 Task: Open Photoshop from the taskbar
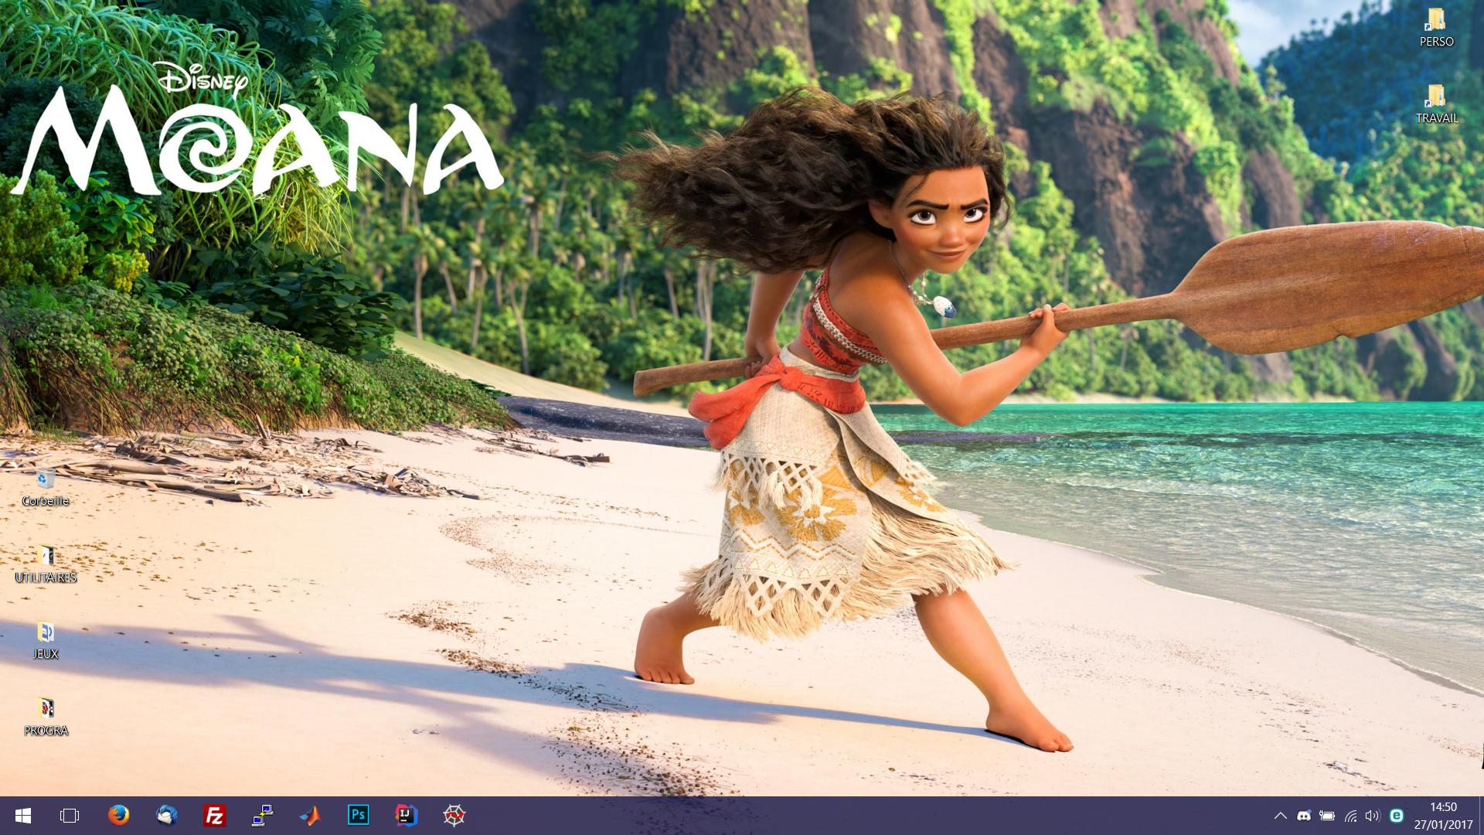(x=359, y=816)
